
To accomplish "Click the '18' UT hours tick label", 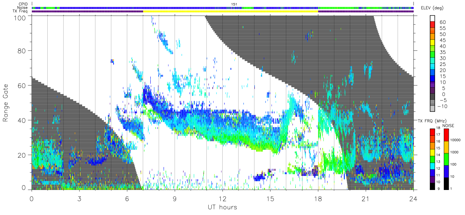I will coord(318,198).
